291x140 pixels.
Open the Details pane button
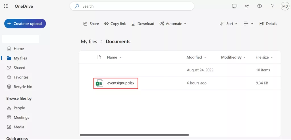coord(268,24)
